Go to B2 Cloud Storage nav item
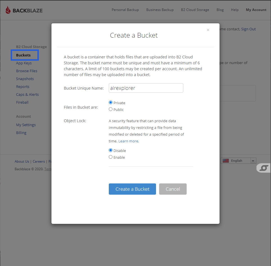The image size is (271, 266). (x=195, y=10)
